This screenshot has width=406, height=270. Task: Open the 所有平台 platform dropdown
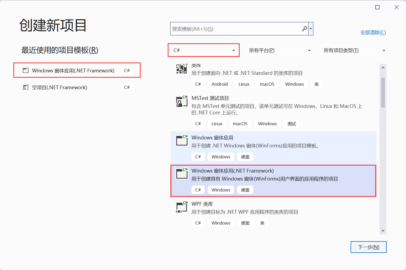(279, 50)
